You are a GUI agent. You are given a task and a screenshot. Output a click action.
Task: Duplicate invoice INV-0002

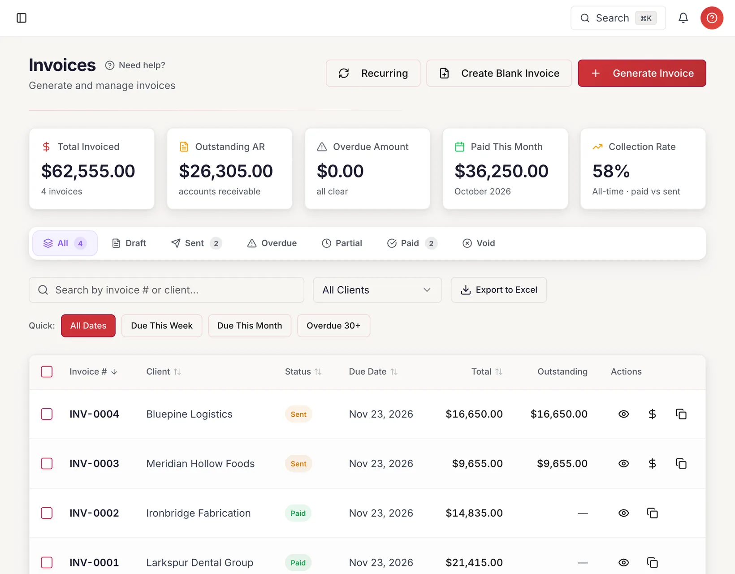[x=652, y=513]
